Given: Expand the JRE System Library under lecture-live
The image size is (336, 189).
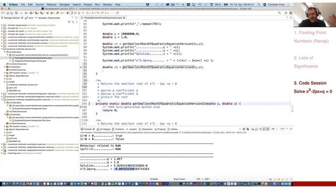Looking at the screenshot, I should (x=5, y=73).
